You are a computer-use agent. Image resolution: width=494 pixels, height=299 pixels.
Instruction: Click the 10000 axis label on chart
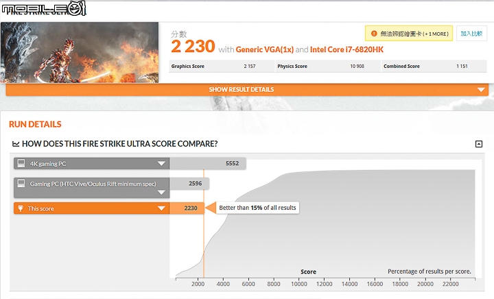pos(299,284)
